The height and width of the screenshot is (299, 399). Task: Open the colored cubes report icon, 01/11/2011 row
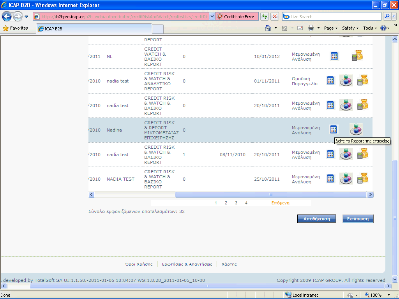pyautogui.click(x=346, y=80)
